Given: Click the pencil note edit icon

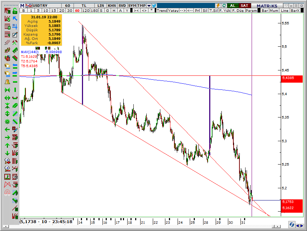Looking at the screenshot, I should pos(15,35).
